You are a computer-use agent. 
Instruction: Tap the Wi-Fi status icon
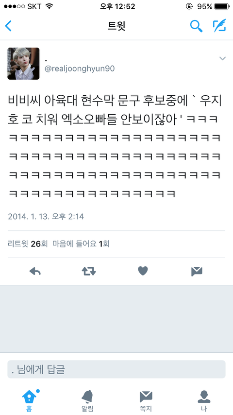coord(49,6)
